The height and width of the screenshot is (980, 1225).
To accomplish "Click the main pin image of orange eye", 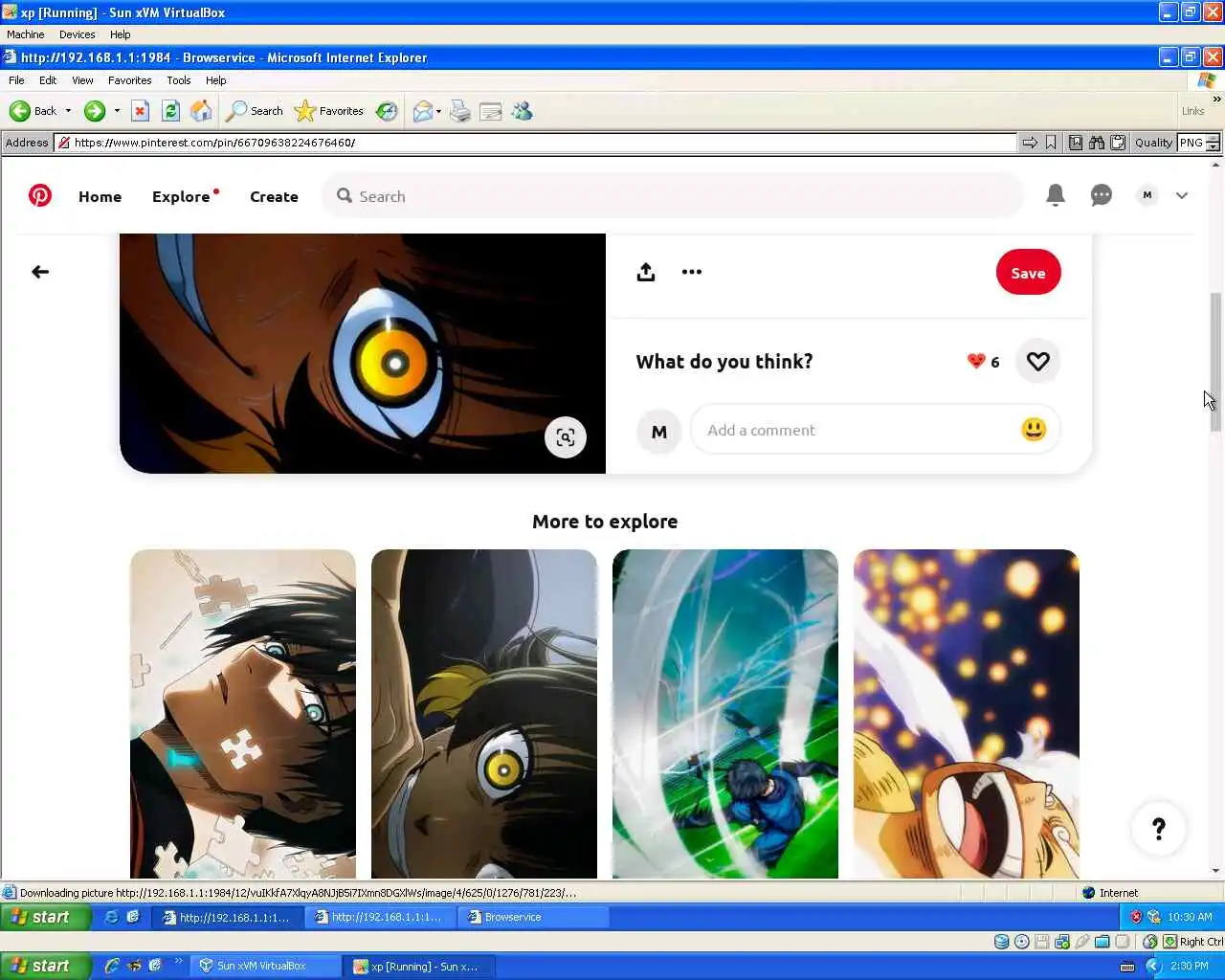I will (363, 353).
